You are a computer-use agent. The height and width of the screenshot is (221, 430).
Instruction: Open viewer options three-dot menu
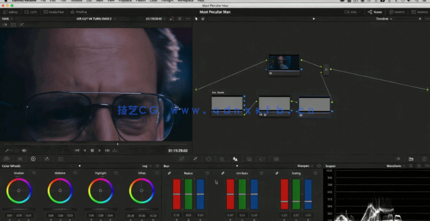[188, 19]
